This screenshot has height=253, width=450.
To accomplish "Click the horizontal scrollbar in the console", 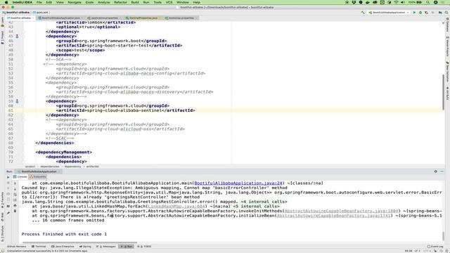I will coord(79,242).
